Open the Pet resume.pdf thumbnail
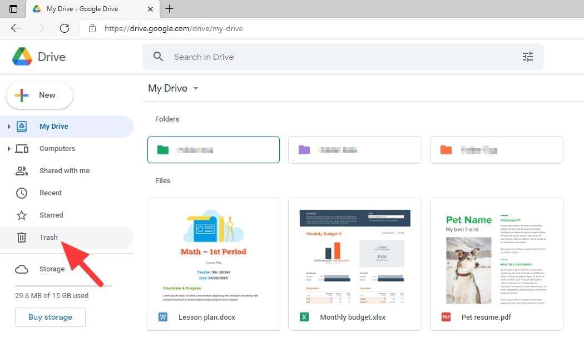This screenshot has height=358, width=584. [x=496, y=258]
